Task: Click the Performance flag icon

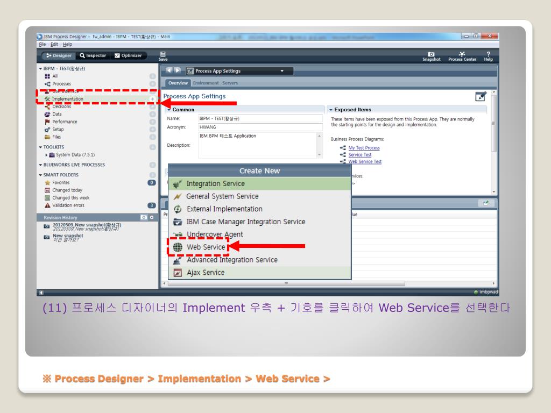Action: [x=47, y=122]
